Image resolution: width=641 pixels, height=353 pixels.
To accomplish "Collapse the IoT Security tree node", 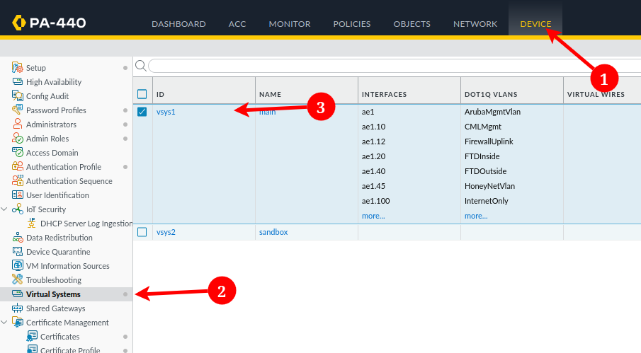I will (x=5, y=209).
